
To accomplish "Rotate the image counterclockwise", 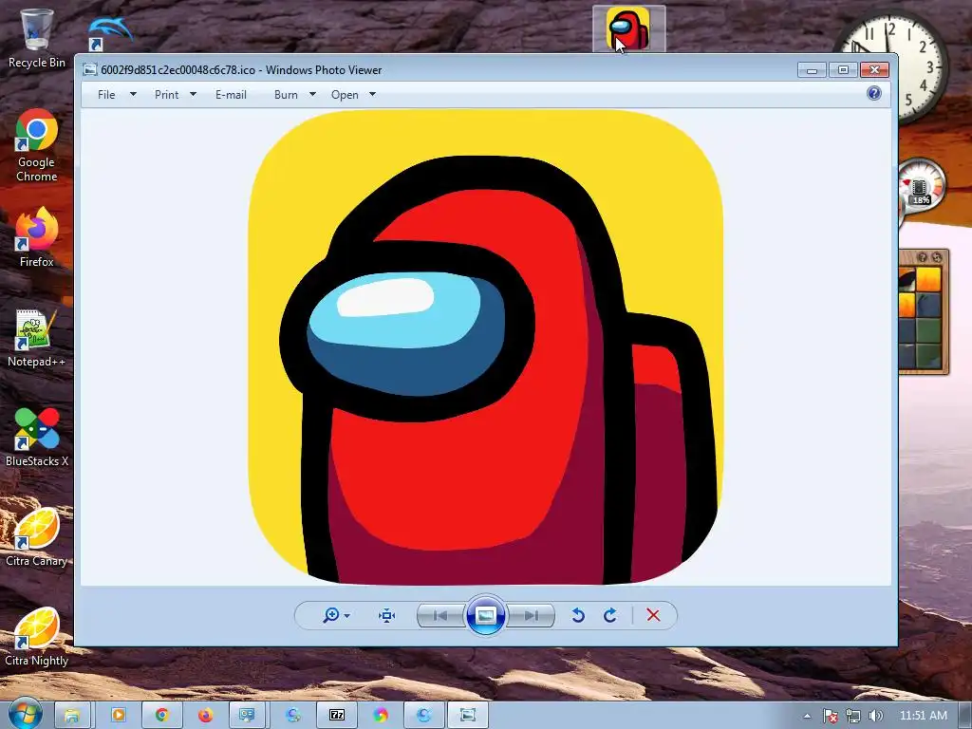I will tap(578, 615).
